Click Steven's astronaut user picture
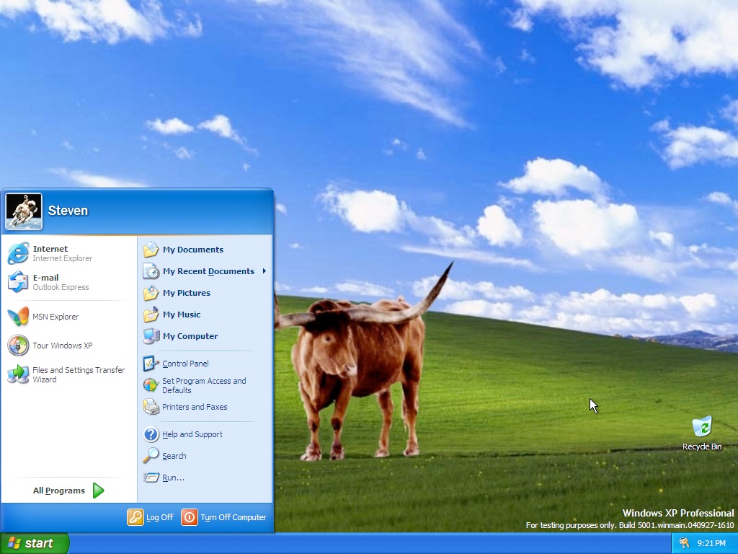The image size is (738, 554). 24,211
